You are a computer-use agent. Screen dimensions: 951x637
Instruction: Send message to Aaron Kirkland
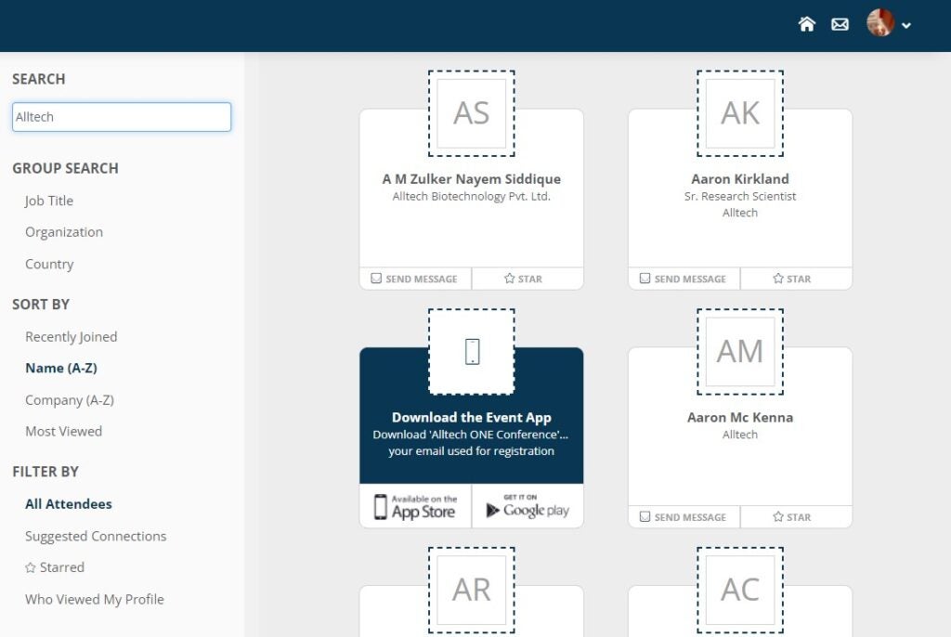tap(684, 279)
